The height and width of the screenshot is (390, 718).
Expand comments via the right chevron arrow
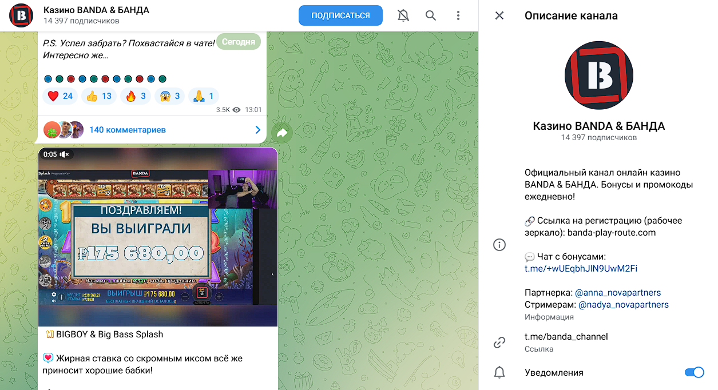[258, 130]
